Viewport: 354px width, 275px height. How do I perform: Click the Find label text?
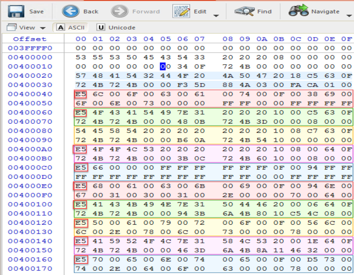click(264, 11)
